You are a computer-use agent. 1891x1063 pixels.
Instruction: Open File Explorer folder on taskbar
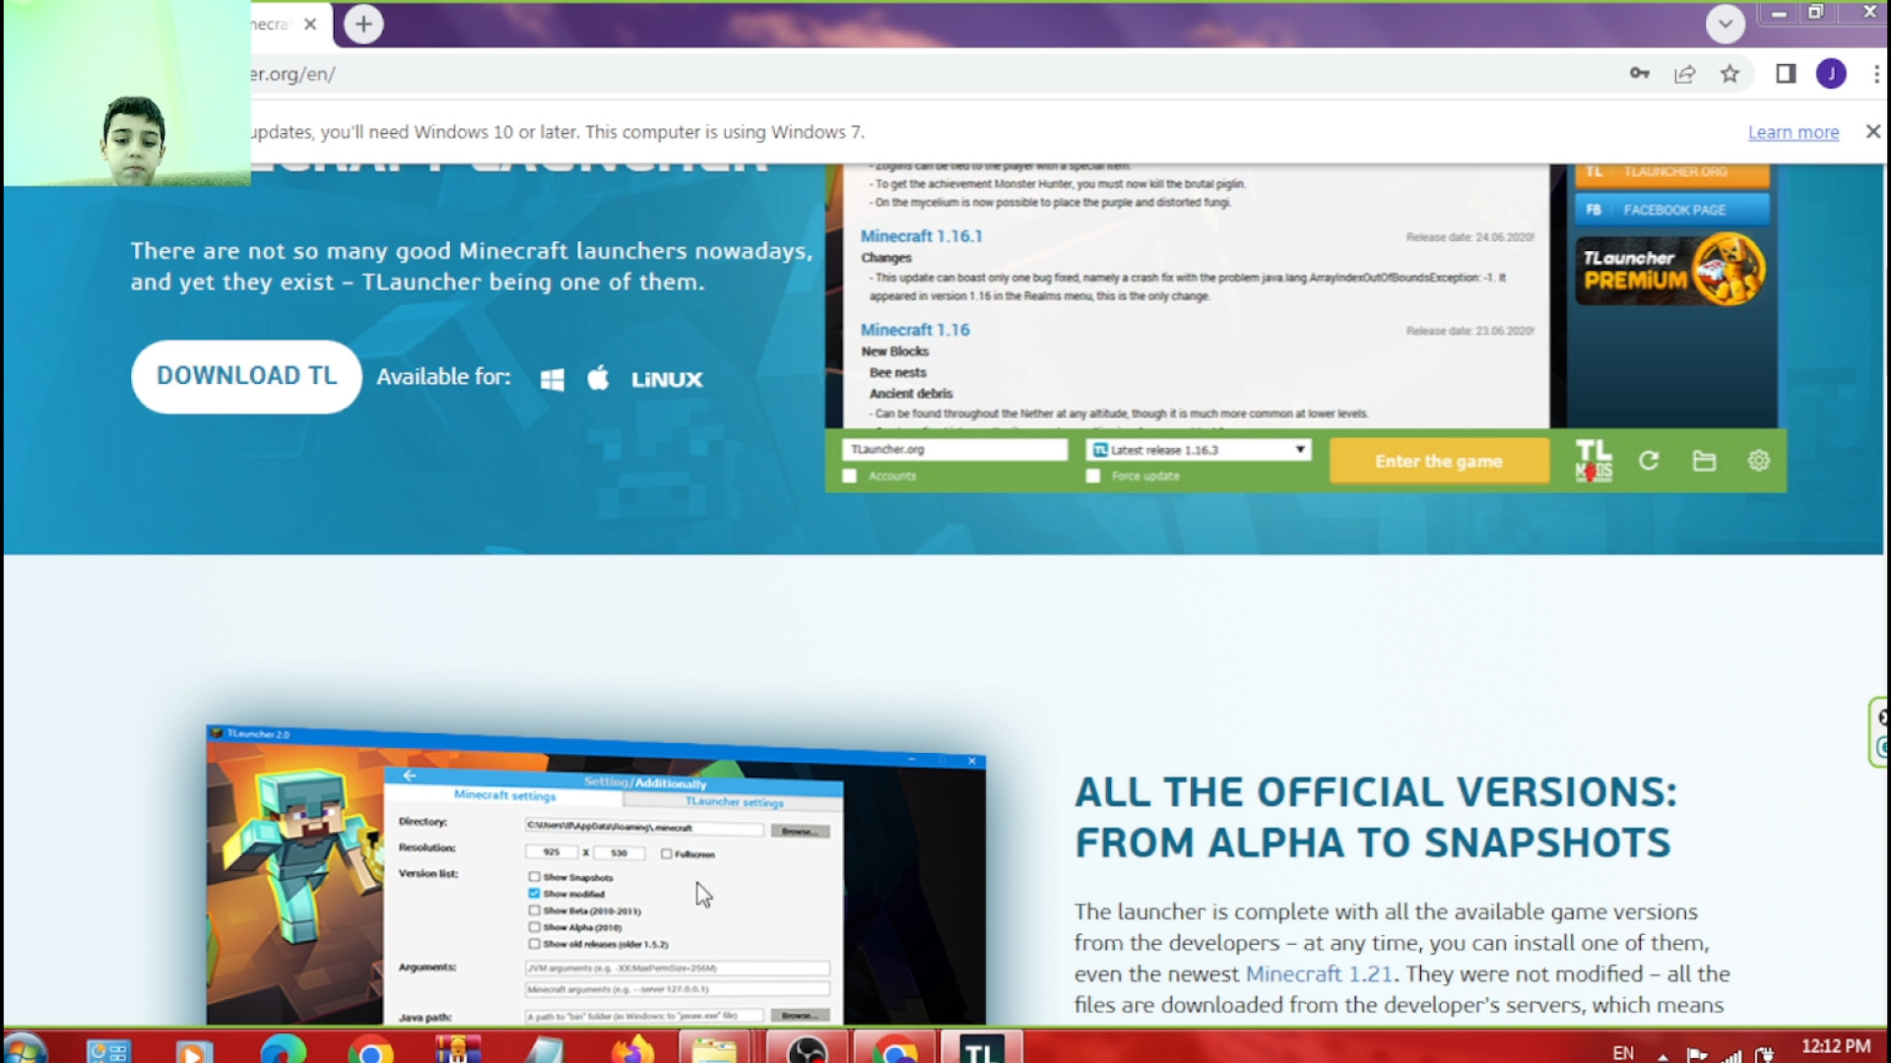pyautogui.click(x=714, y=1050)
